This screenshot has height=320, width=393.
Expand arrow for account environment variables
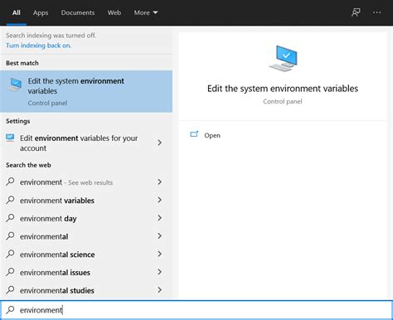(159, 143)
